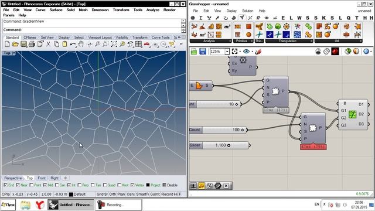Click the Print icon in Rhino toolbar
This screenshot has height=211, width=375.
[32, 44]
